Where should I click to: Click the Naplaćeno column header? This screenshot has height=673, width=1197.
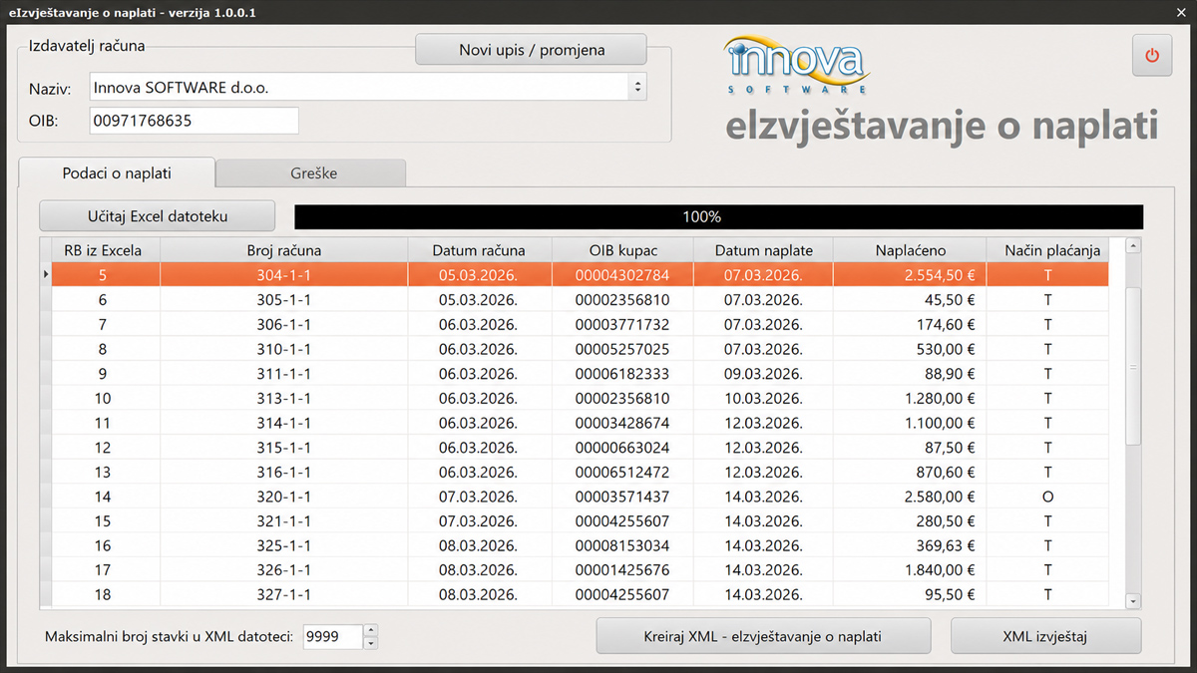tap(910, 250)
